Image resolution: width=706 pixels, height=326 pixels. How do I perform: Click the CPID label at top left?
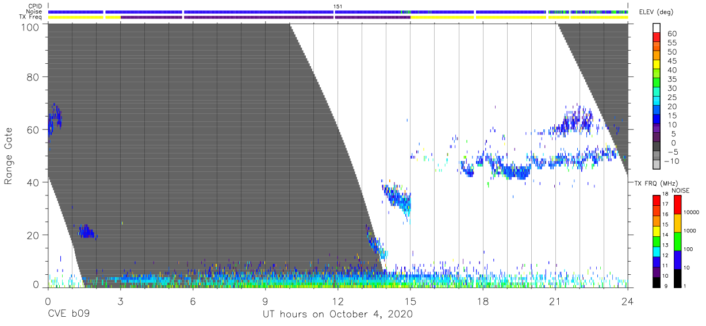(34, 6)
